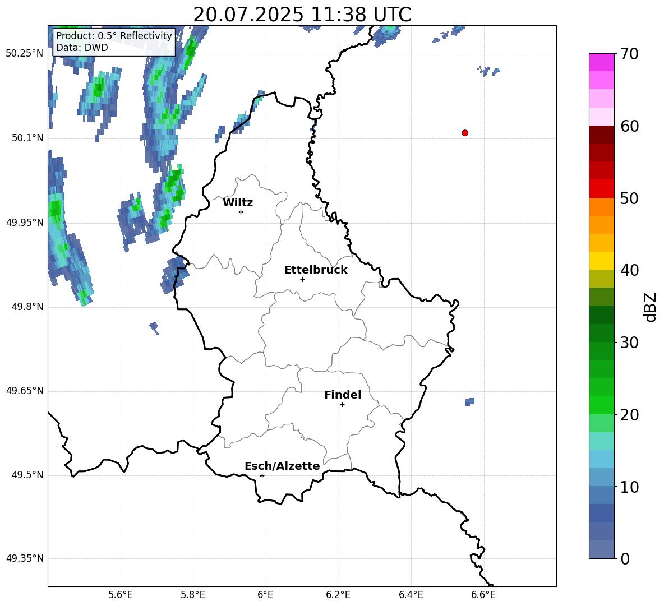664x606 pixels.
Task: Click the Wiltz station cross marker
Action: click(241, 212)
